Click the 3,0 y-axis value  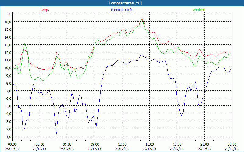pos(9,121)
